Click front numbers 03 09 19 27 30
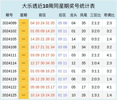The width and height of the screenshot is (117, 100). (x=42, y=55)
